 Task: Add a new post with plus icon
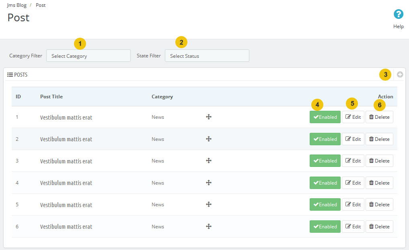coord(400,75)
